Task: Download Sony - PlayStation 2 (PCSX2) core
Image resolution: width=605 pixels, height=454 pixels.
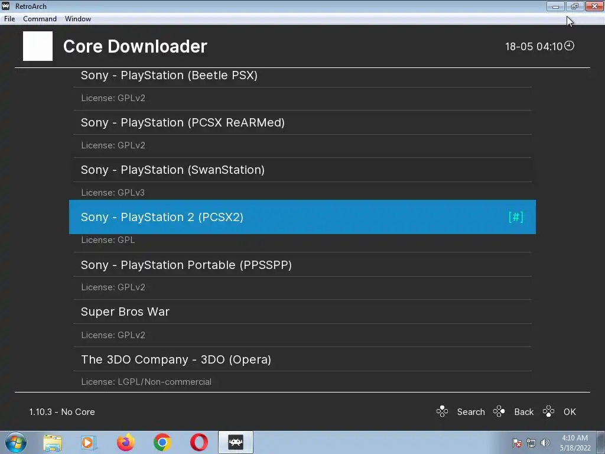Action: coord(302,217)
